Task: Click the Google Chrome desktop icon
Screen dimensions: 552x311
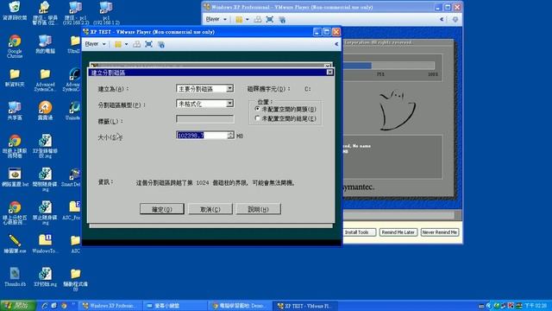Action: 15,46
